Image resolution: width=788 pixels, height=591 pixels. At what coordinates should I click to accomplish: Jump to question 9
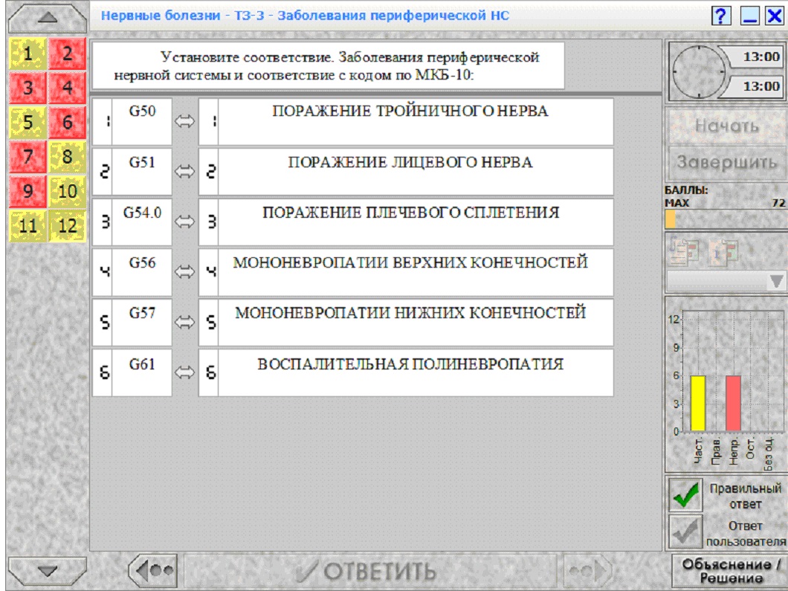coord(28,191)
